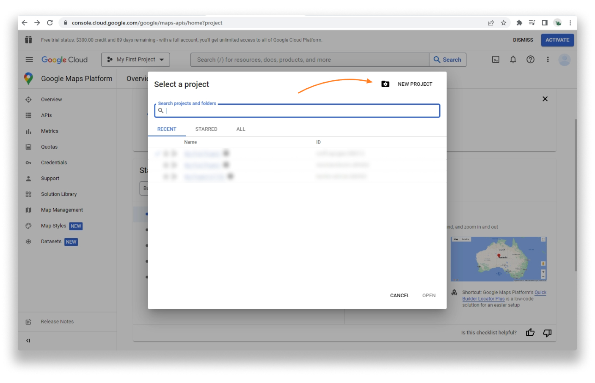
Task: Click the blue Search button
Action: pyautogui.click(x=448, y=60)
